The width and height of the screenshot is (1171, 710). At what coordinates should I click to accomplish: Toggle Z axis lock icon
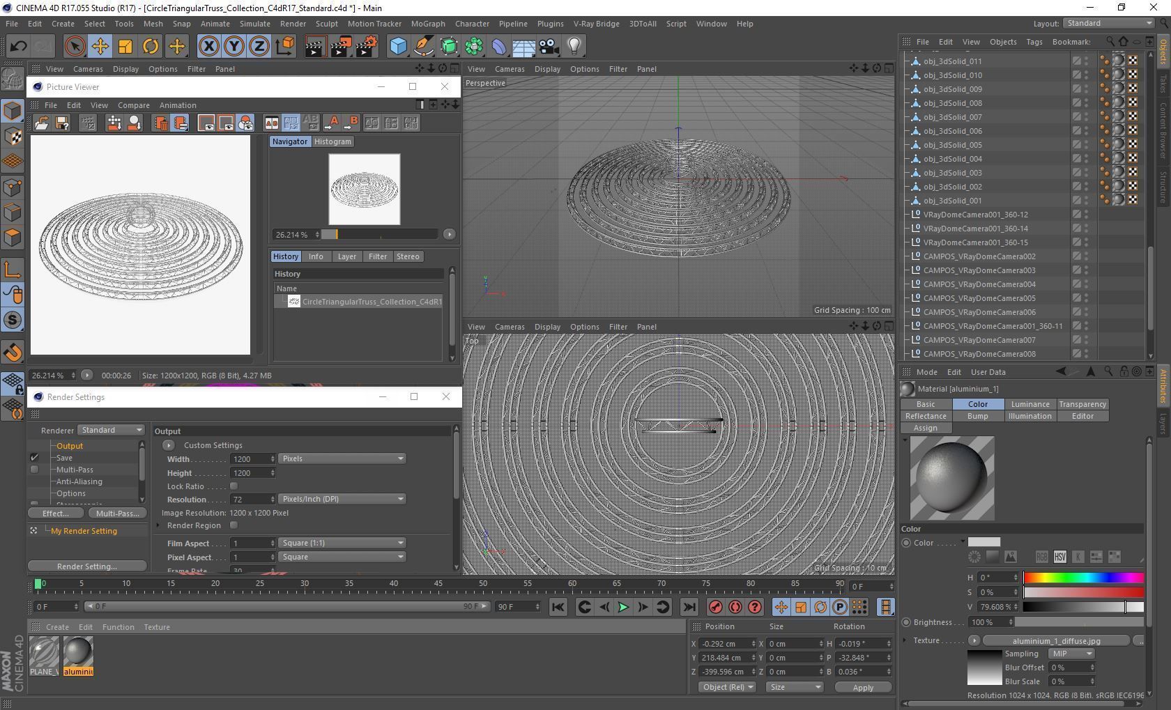(259, 47)
